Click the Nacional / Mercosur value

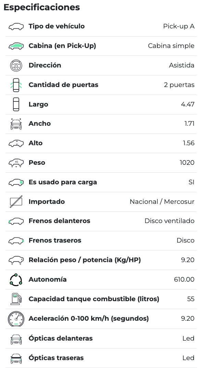point(162,202)
